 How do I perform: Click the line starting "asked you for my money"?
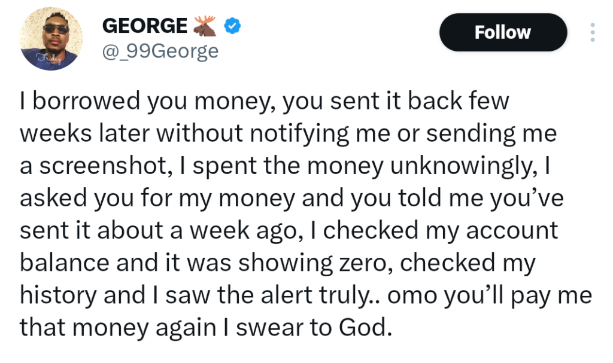(x=292, y=199)
